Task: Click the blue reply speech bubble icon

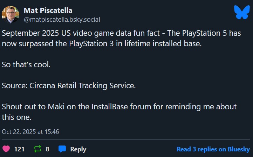Action: tap(62, 149)
